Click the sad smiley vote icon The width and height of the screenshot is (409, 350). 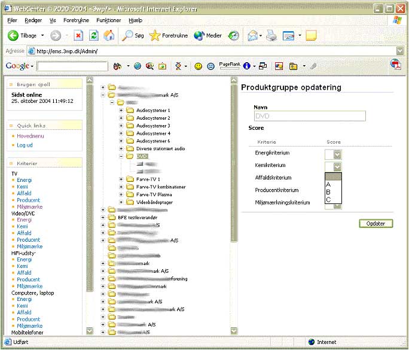(x=210, y=66)
